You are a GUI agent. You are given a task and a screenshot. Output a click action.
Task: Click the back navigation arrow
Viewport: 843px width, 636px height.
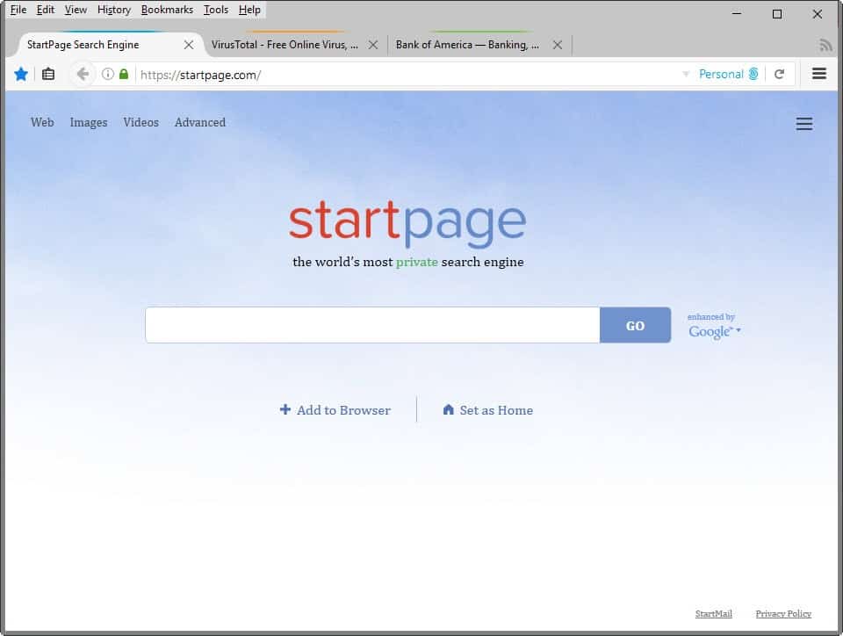[83, 74]
